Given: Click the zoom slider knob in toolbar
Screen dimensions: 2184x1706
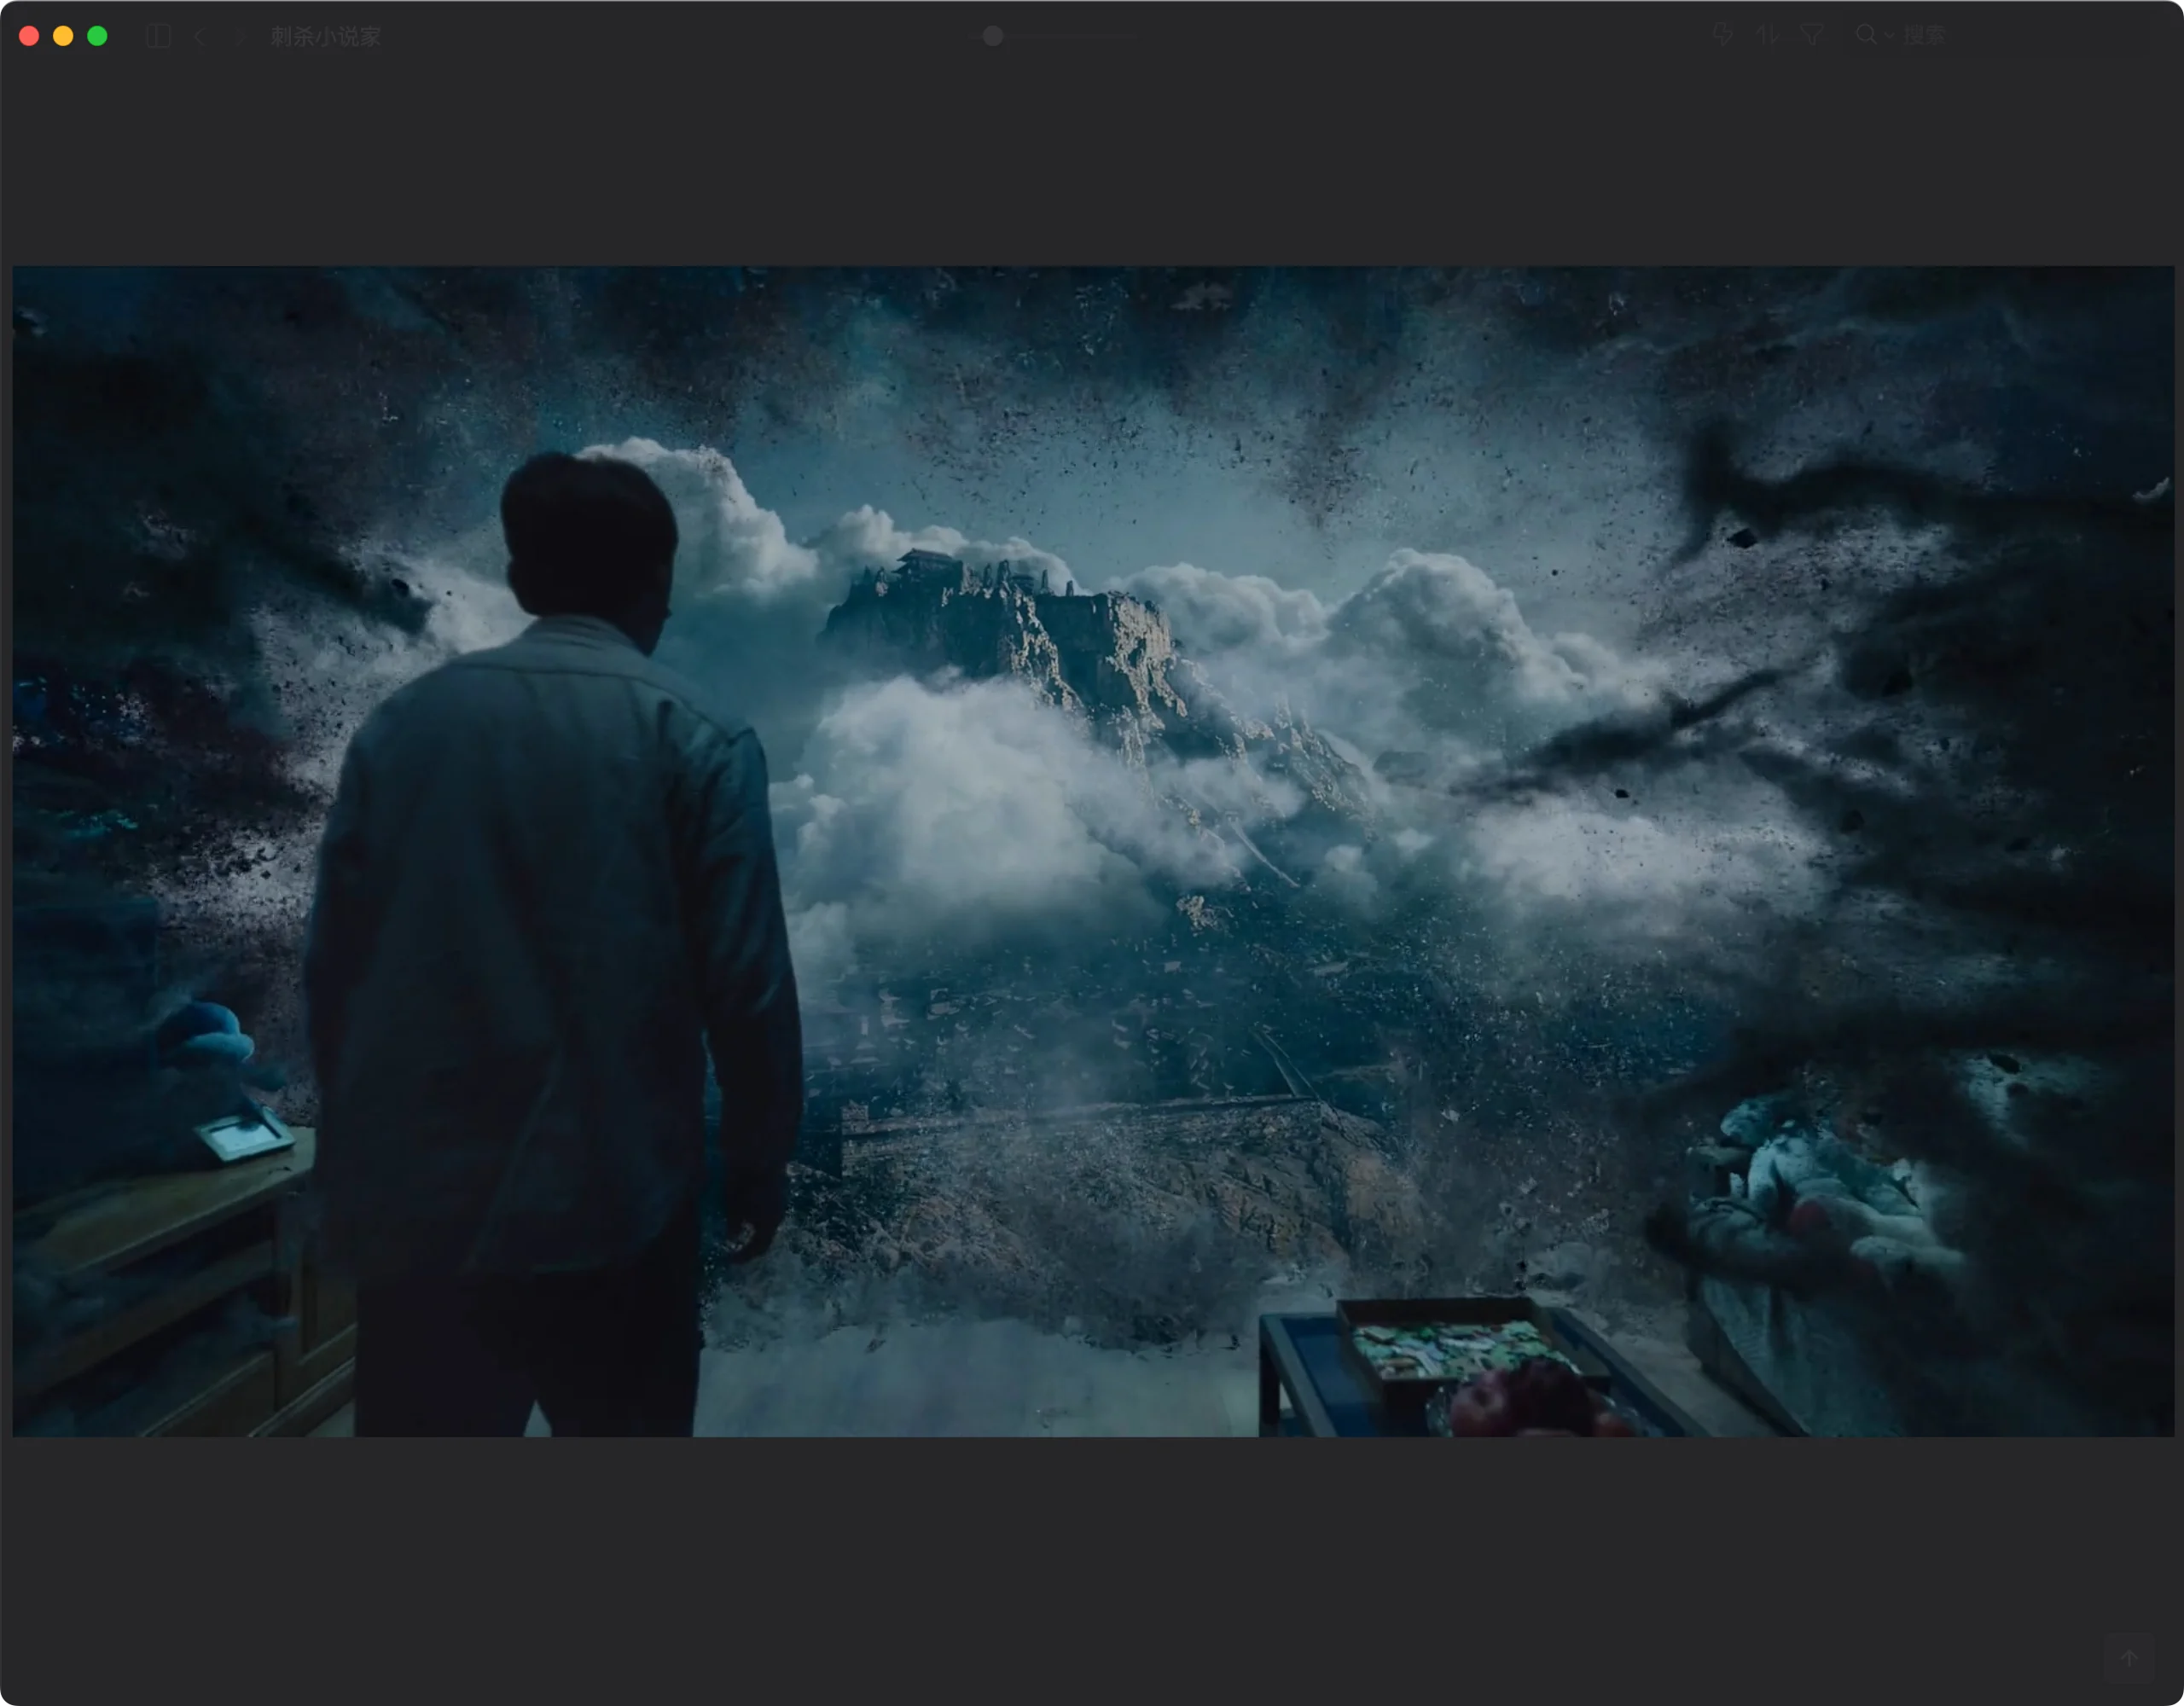Looking at the screenshot, I should [992, 36].
